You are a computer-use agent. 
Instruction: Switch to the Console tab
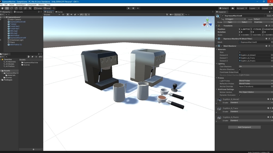(x=18, y=12)
